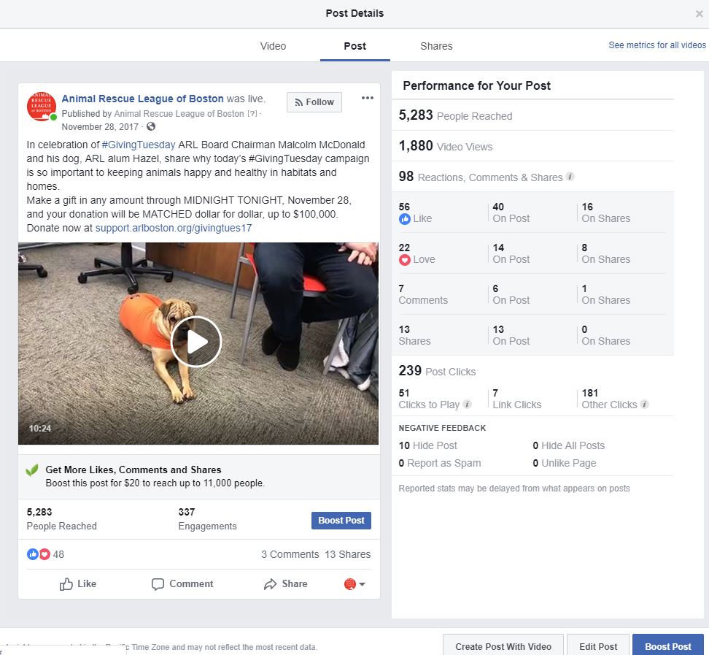Viewport: 709px width, 655px height.
Task: Switch to the Shares tab
Action: 436,46
